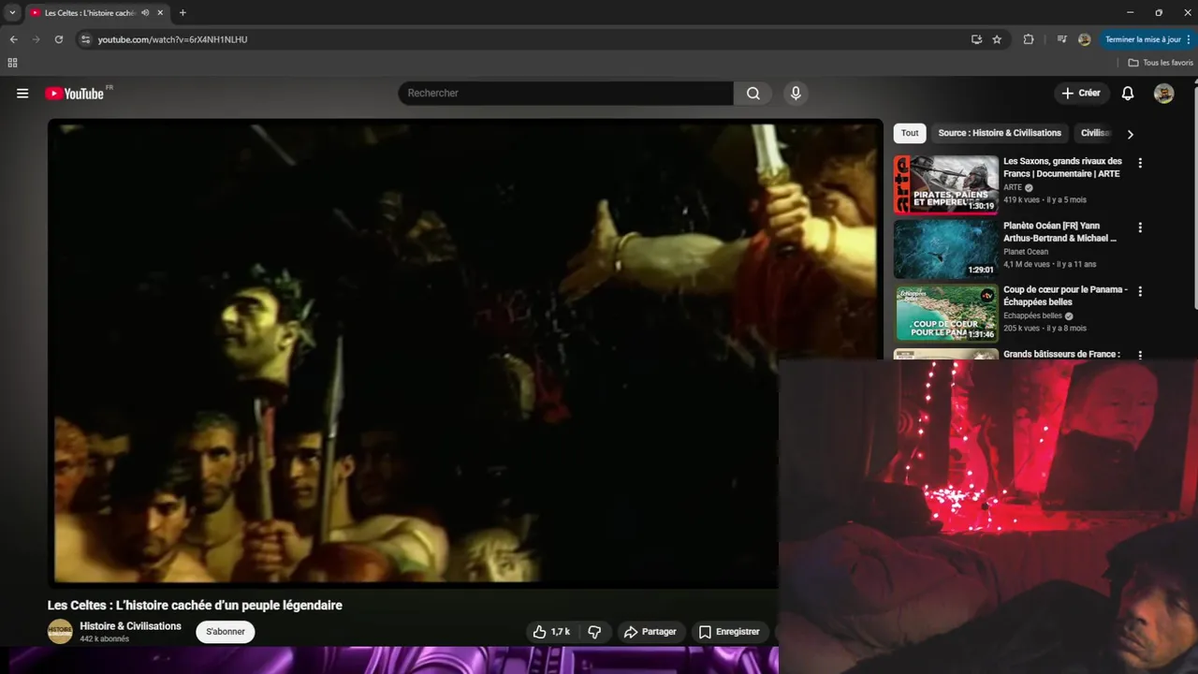Open Grands bâtisseurs de France title
1198x674 pixels.
pos(1061,355)
